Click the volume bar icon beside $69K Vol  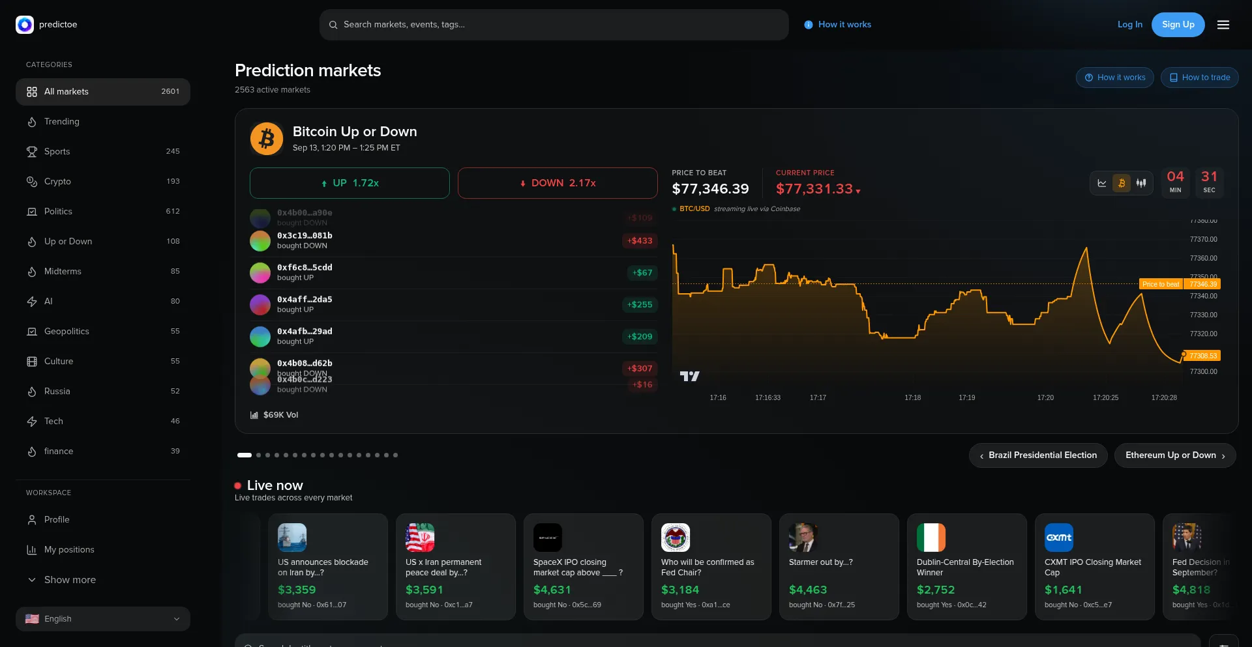tap(254, 415)
